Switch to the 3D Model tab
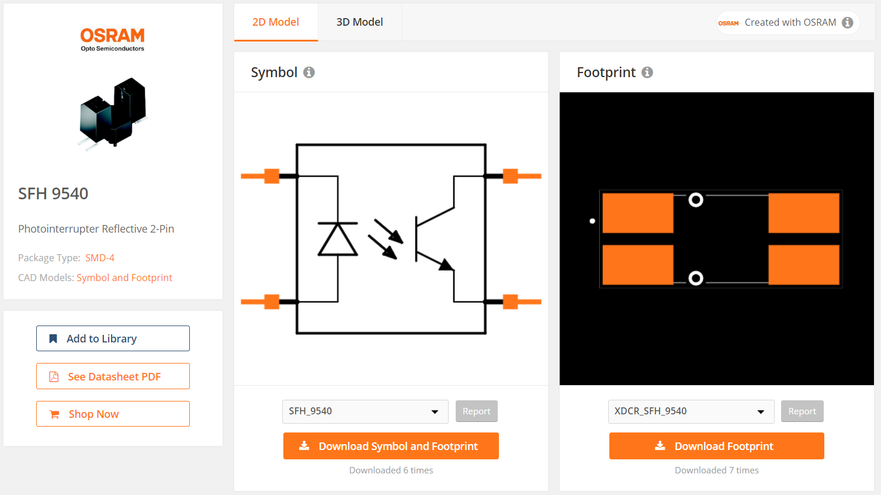This screenshot has height=495, width=881. click(x=359, y=22)
